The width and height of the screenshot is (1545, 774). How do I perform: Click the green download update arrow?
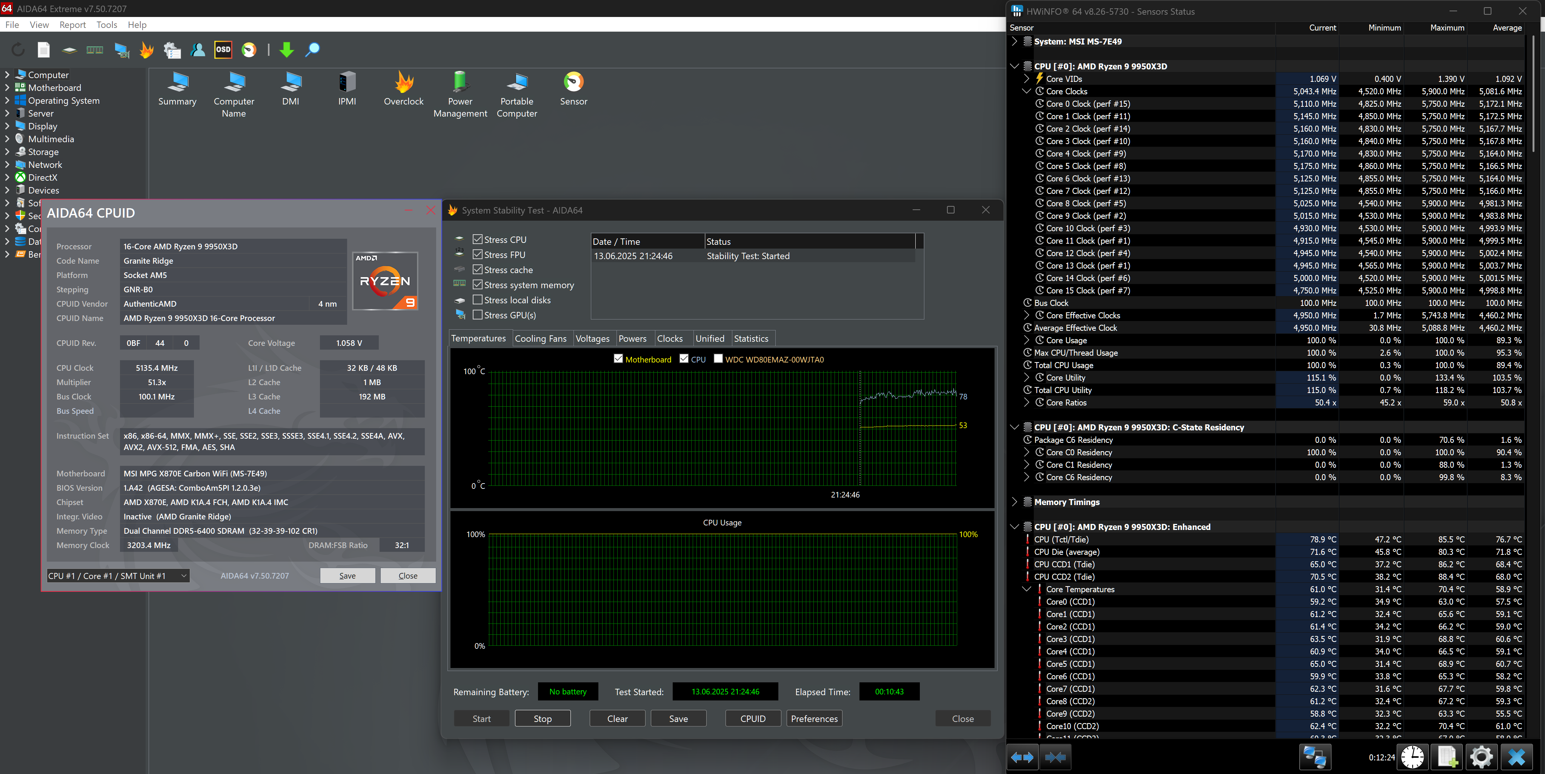click(287, 50)
